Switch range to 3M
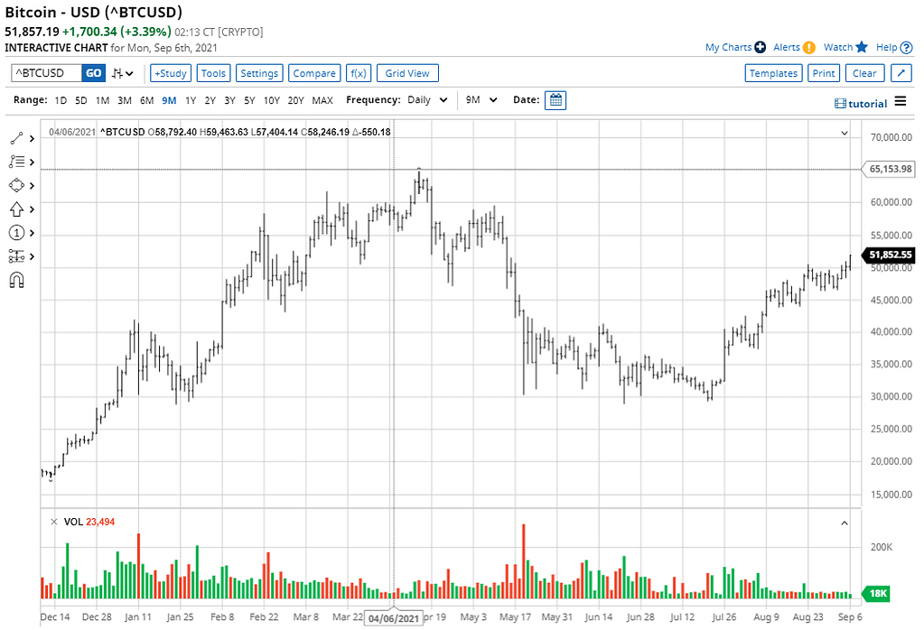Image resolution: width=924 pixels, height=630 pixels. point(125,101)
